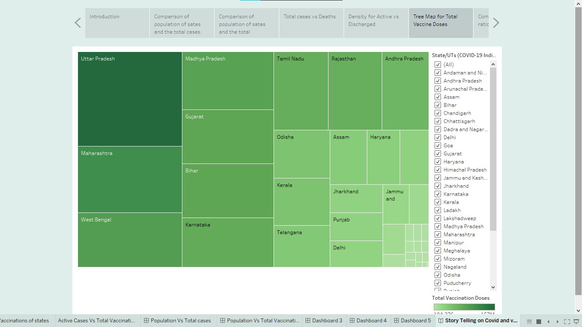The image size is (582, 327).
Task: Click the previous story point arrow icon
Action: (548, 321)
